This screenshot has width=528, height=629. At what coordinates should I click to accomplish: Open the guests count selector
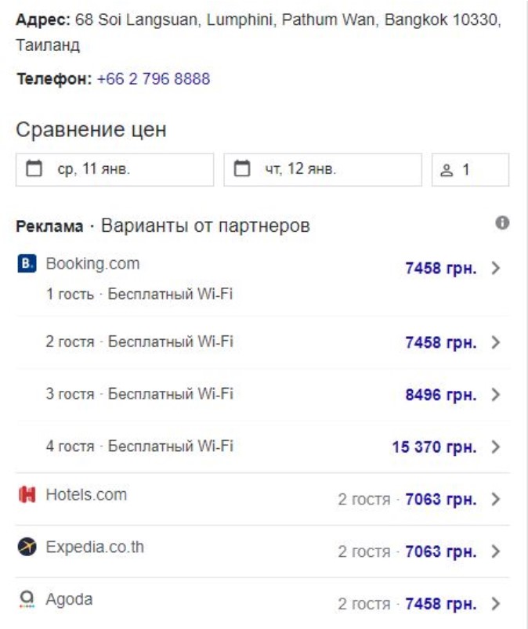(x=470, y=170)
